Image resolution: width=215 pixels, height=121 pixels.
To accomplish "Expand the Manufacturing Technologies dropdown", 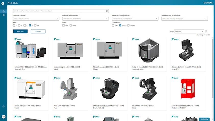I will click(x=185, y=19).
